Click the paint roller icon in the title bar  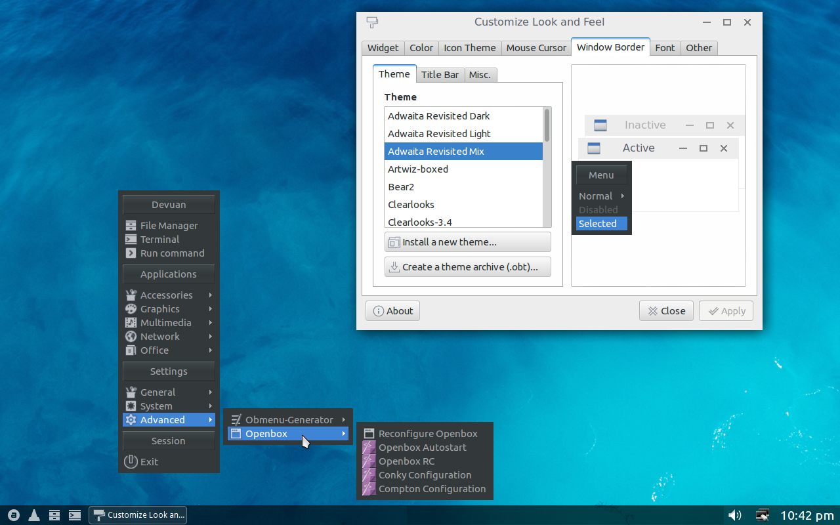point(372,22)
